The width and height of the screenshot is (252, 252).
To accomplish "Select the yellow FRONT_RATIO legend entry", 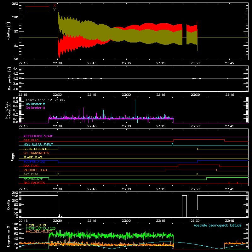I will [36, 225].
